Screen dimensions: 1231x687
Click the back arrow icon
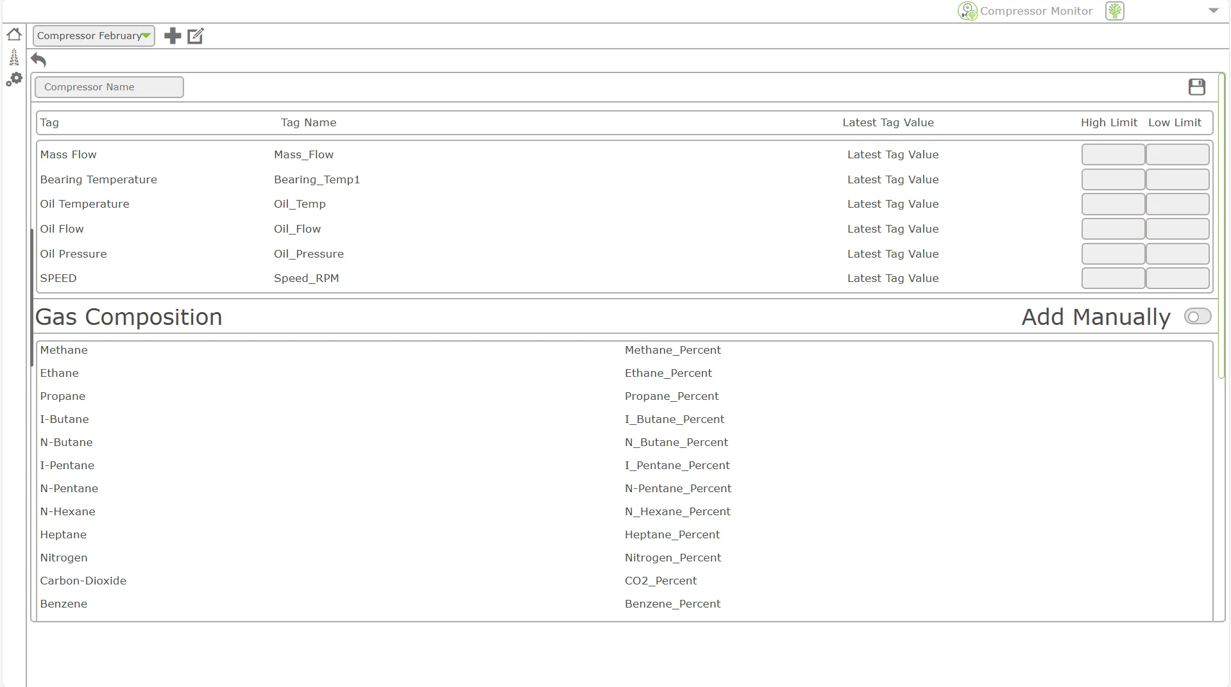(38, 60)
